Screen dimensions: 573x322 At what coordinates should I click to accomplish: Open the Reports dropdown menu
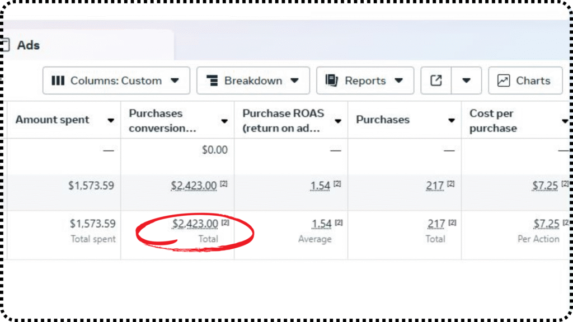point(365,81)
